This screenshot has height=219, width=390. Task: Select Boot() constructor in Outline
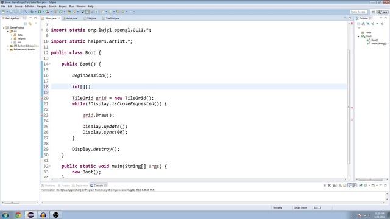pyautogui.click(x=374, y=40)
